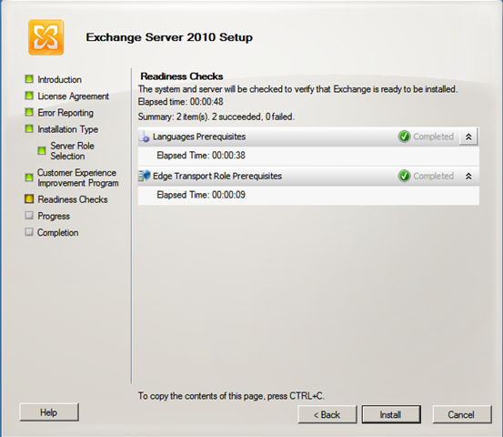503x437 pixels.
Task: Open Help for setup
Action: coord(49,412)
